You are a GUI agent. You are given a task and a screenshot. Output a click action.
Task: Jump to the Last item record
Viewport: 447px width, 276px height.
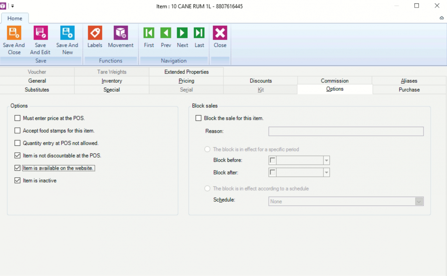199,33
